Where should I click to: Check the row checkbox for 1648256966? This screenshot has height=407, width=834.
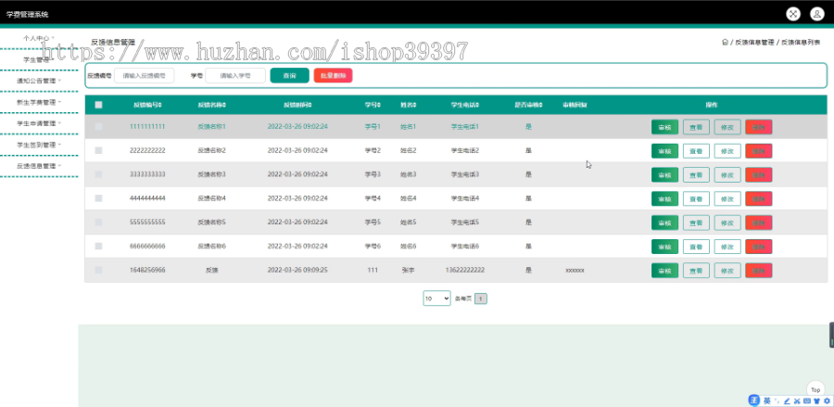tap(98, 270)
